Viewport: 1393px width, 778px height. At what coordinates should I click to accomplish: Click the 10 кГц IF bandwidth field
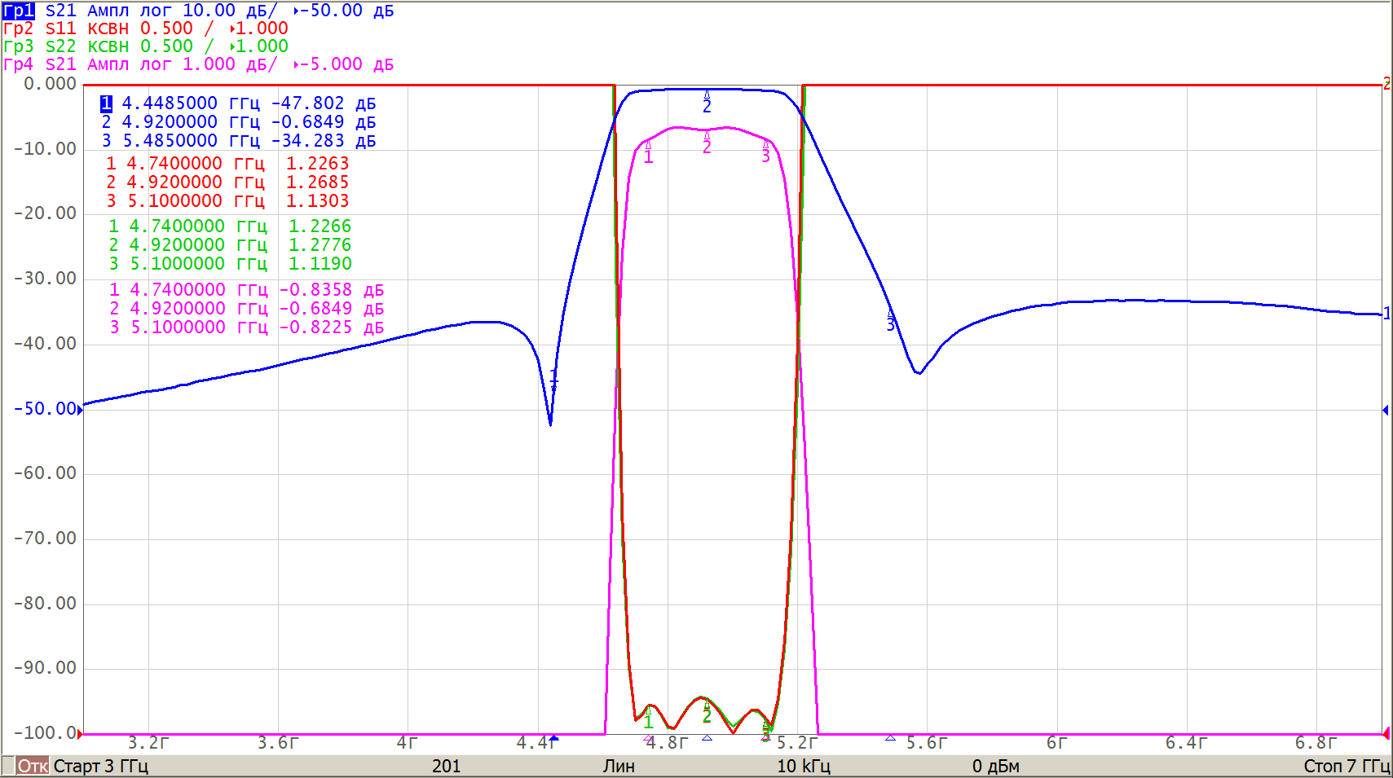pyautogui.click(x=803, y=766)
